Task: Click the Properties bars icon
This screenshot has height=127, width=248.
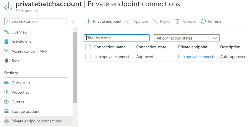Action: pyautogui.click(x=6, y=92)
